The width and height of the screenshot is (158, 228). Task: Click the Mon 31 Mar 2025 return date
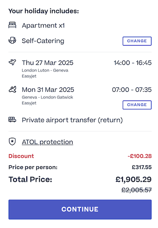click(x=48, y=90)
